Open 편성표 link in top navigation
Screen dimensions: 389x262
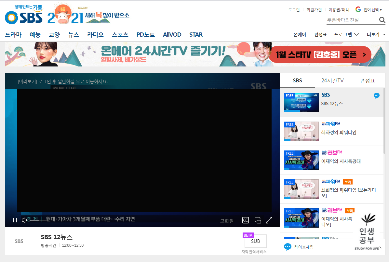pyautogui.click(x=320, y=34)
